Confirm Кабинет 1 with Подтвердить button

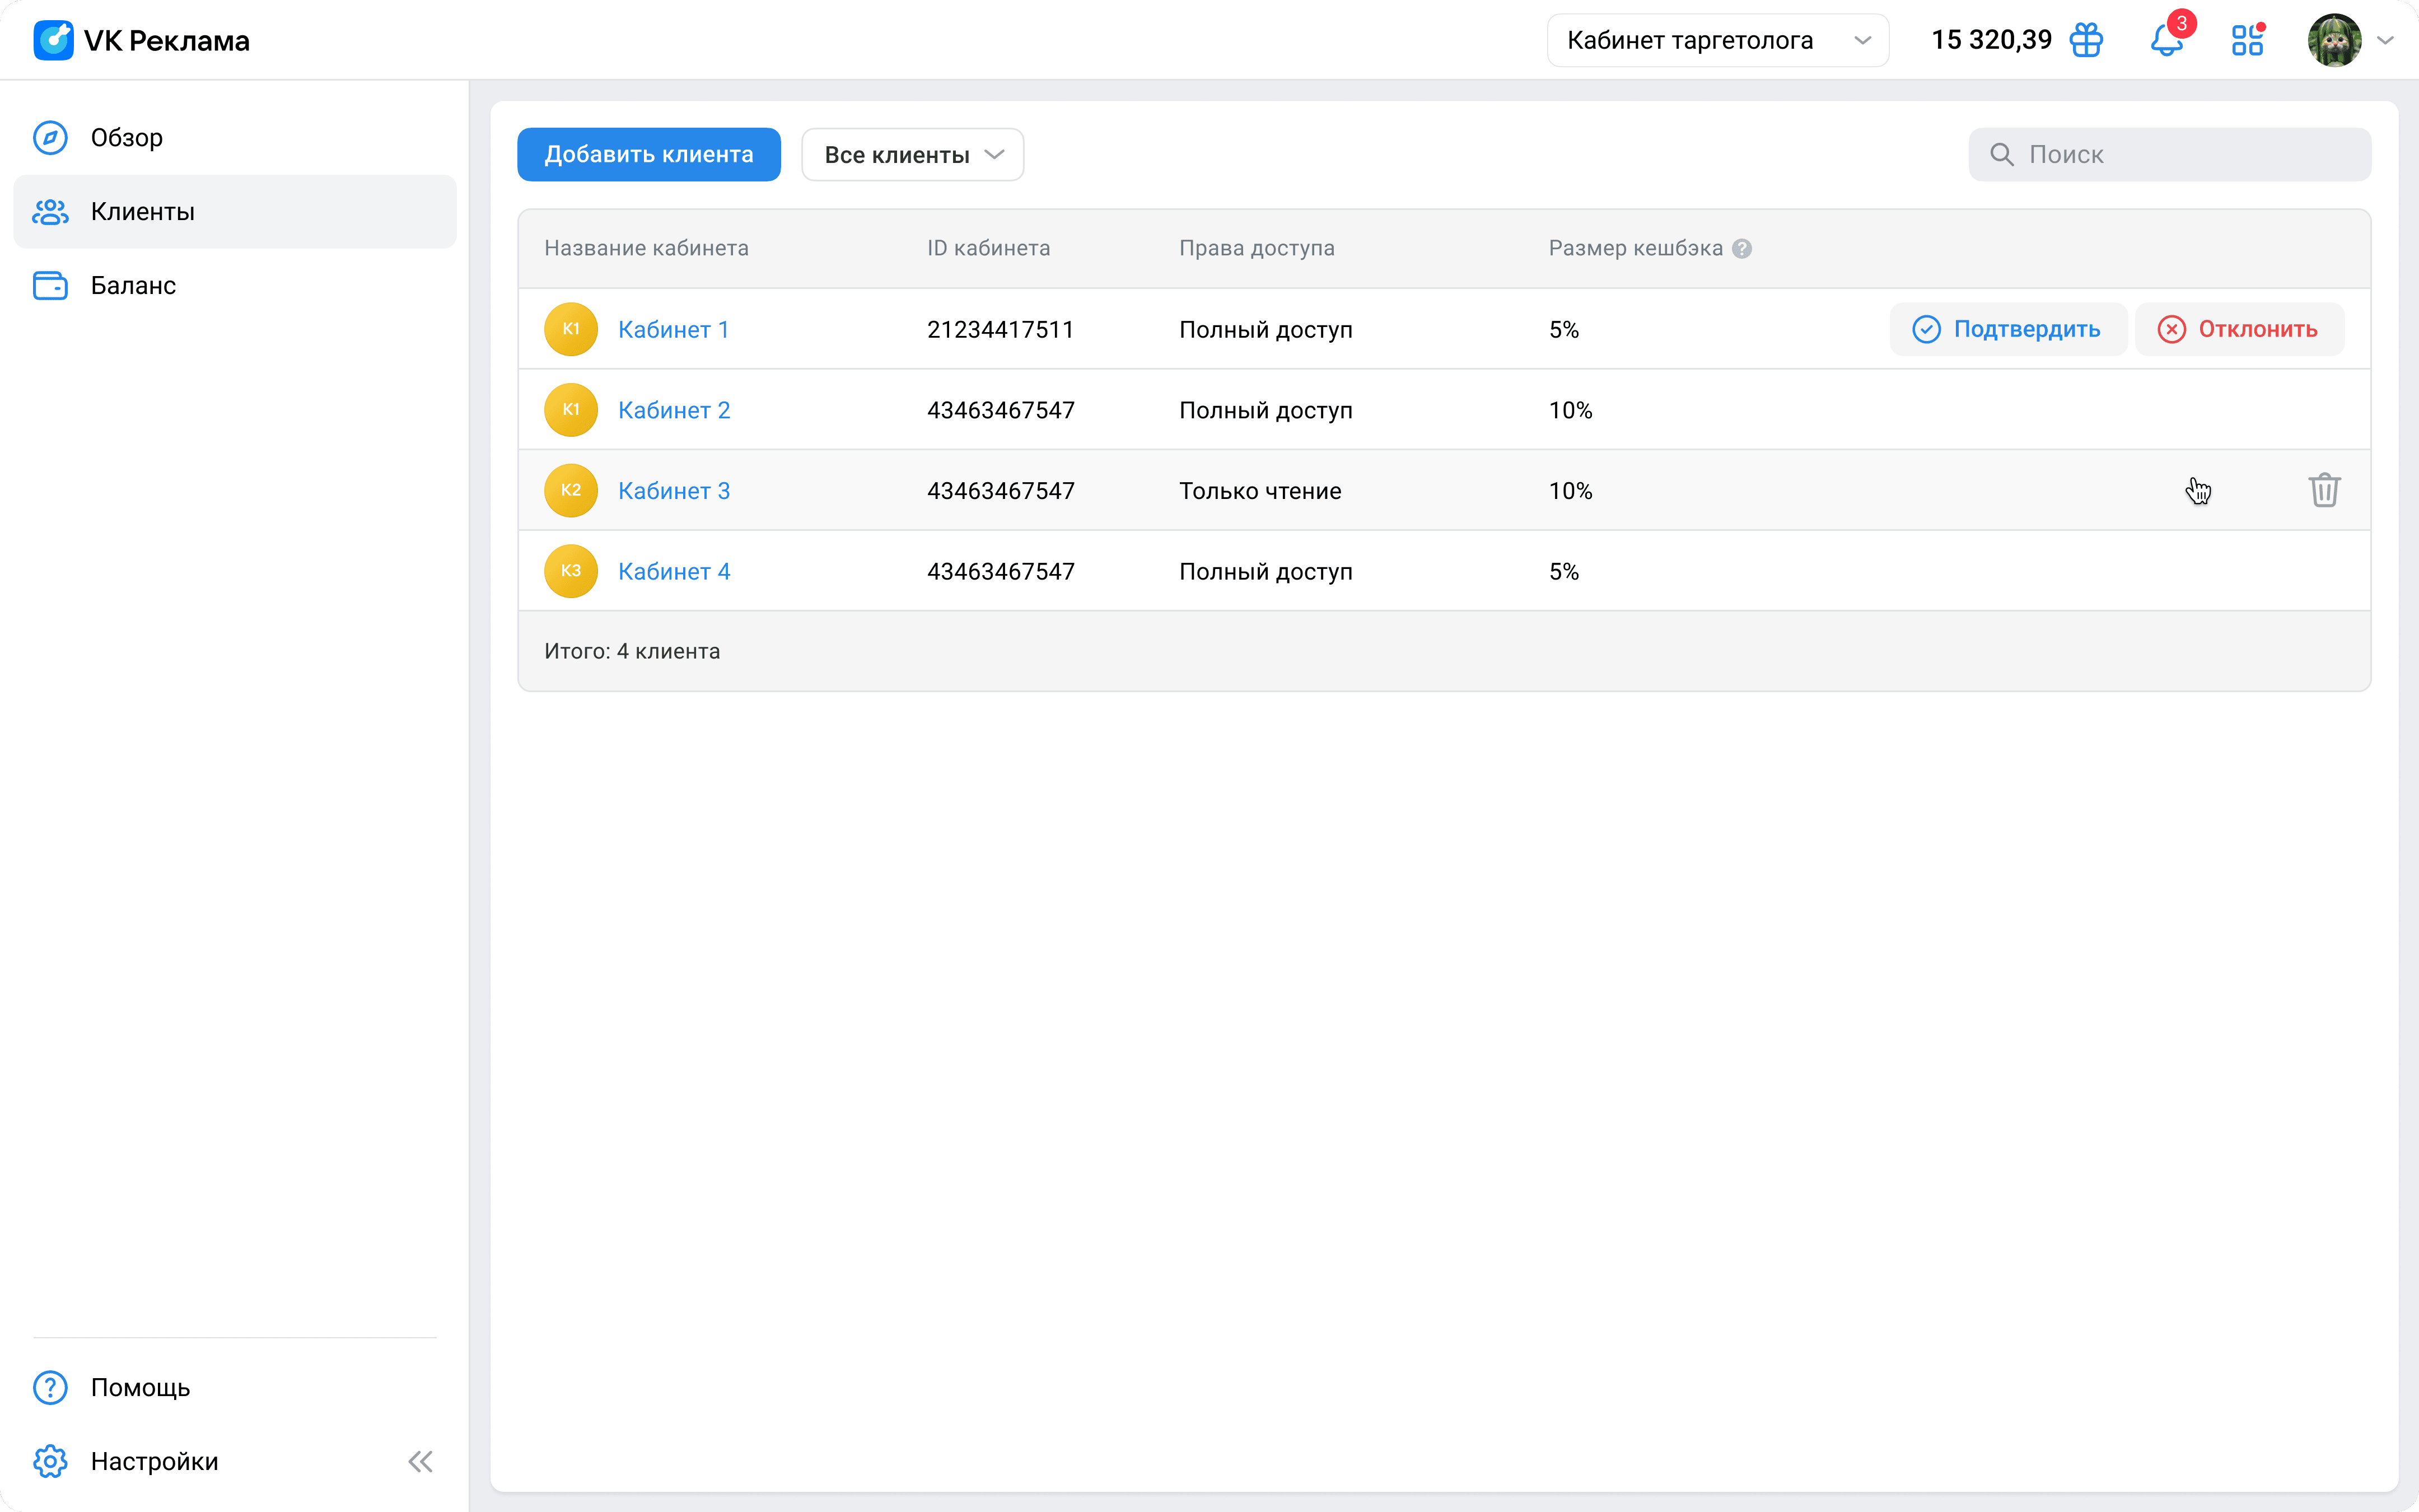[x=2007, y=329]
